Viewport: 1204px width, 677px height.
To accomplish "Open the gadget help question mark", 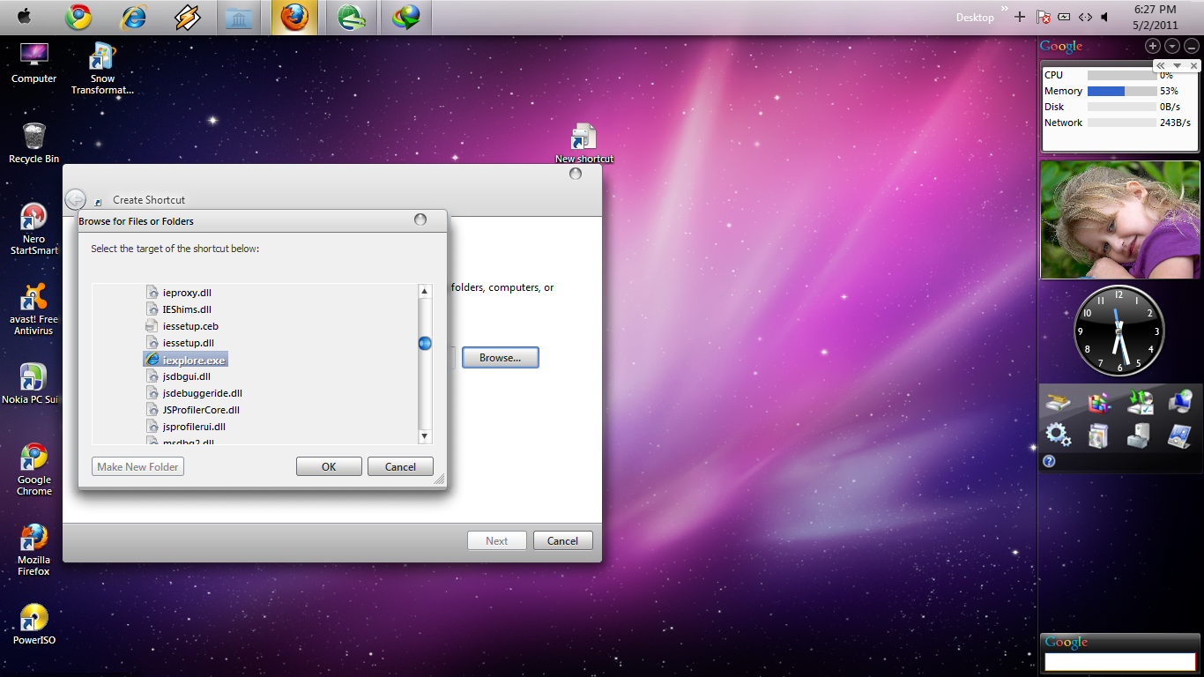I will coord(1049,461).
